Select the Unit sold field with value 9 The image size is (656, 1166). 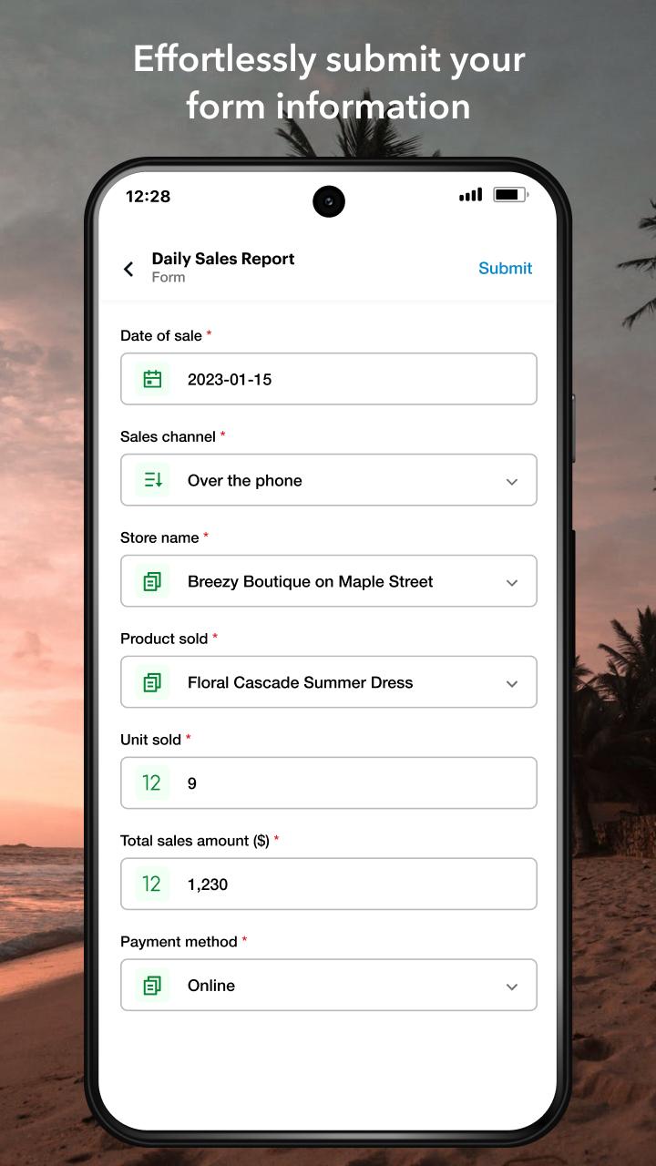(329, 783)
